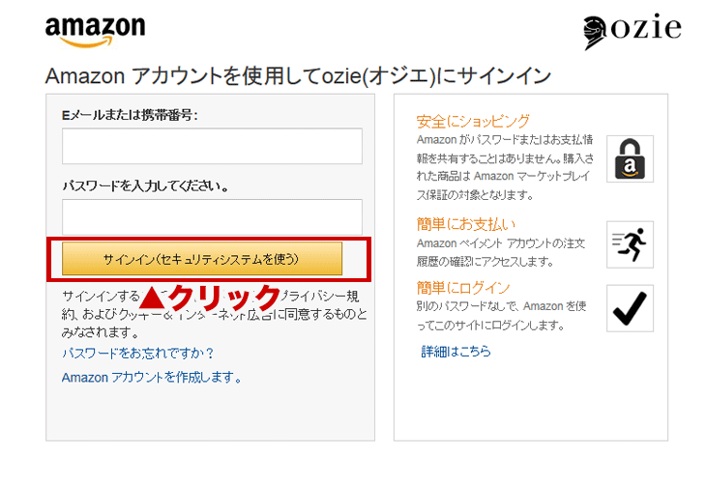Click the page heading about ozie sign-in
Image resolution: width=706 pixels, height=483 pixels.
298,75
